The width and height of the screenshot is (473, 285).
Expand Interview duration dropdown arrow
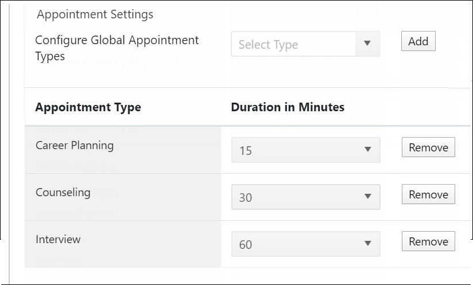(x=367, y=244)
